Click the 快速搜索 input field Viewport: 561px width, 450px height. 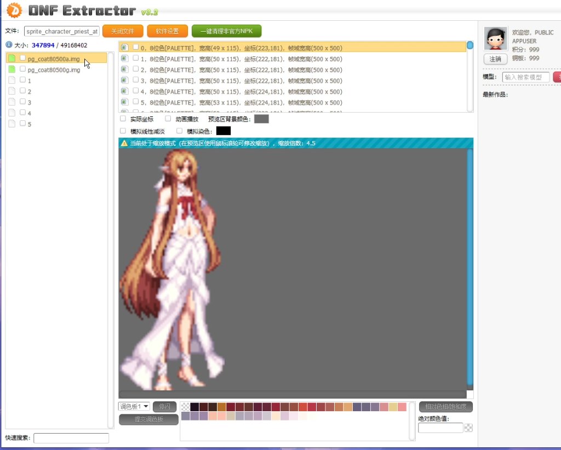[x=71, y=438]
